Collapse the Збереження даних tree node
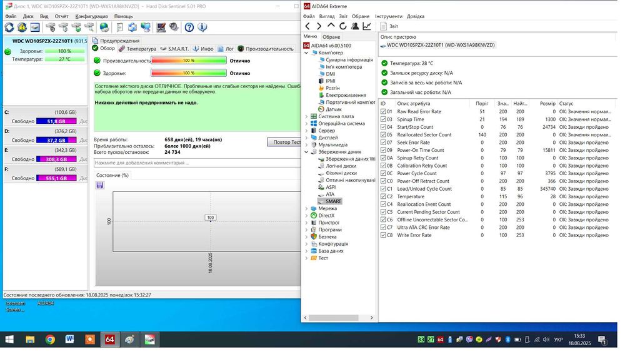This screenshot has height=354, width=625. pos(306,152)
